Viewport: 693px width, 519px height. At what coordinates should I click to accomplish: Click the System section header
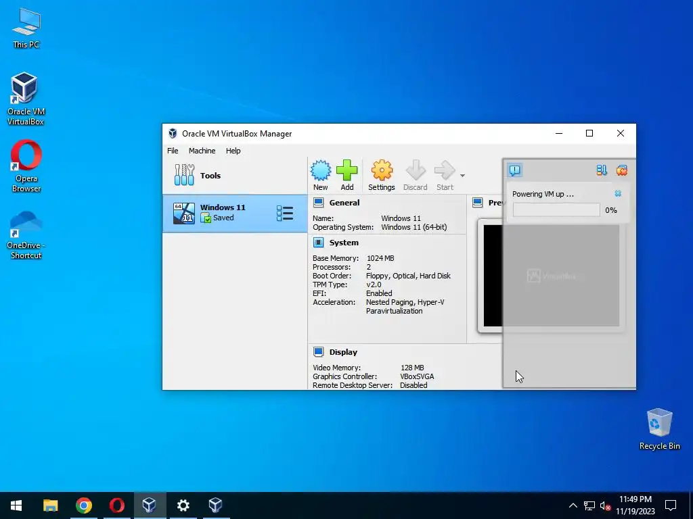click(344, 243)
